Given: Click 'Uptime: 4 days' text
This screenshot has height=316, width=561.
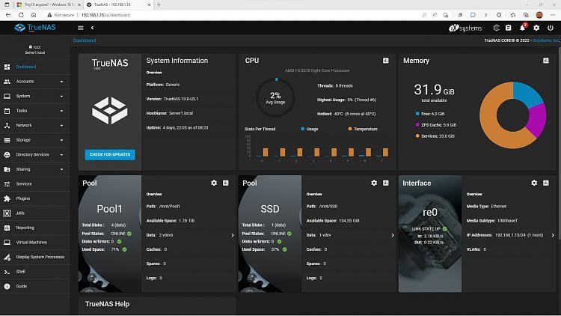Looking at the screenshot, I should pos(177,127).
